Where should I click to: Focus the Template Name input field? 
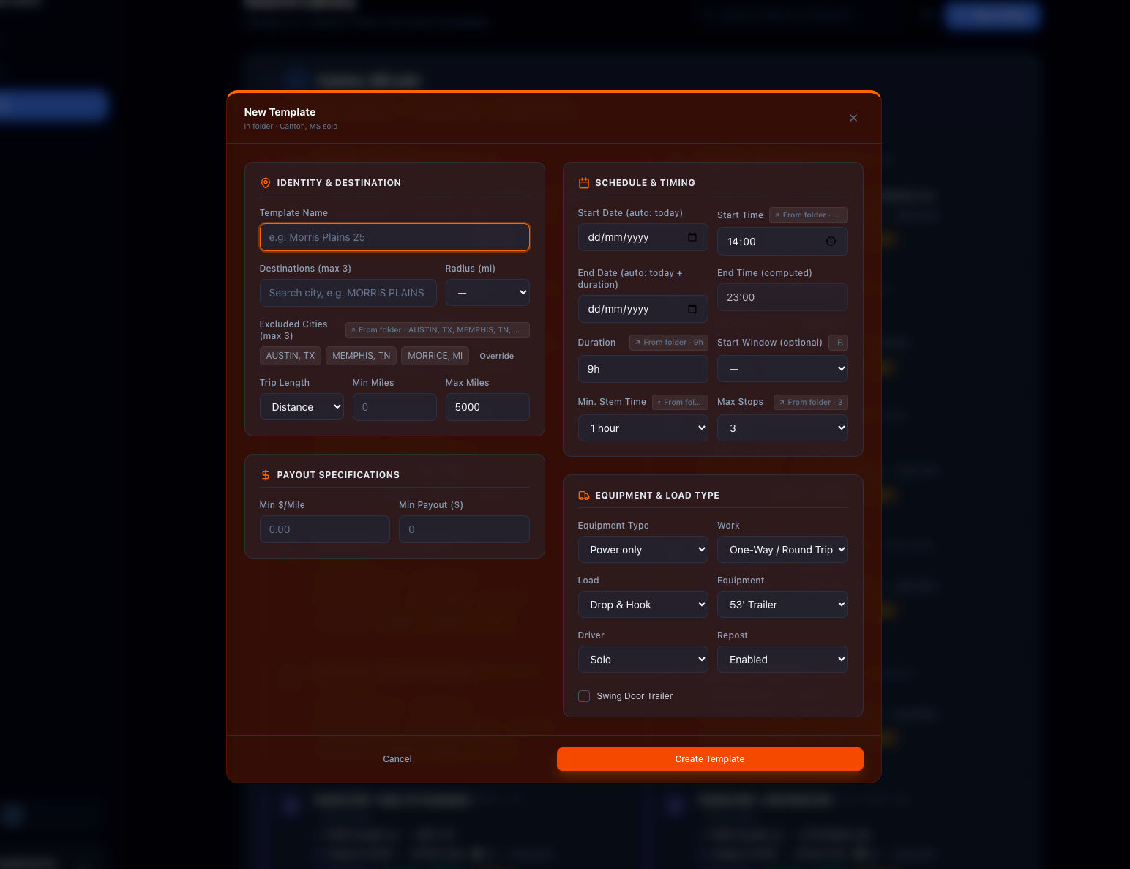click(x=394, y=237)
